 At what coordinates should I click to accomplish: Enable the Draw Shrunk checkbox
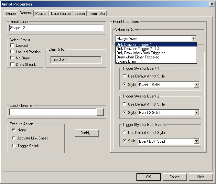click(12, 65)
